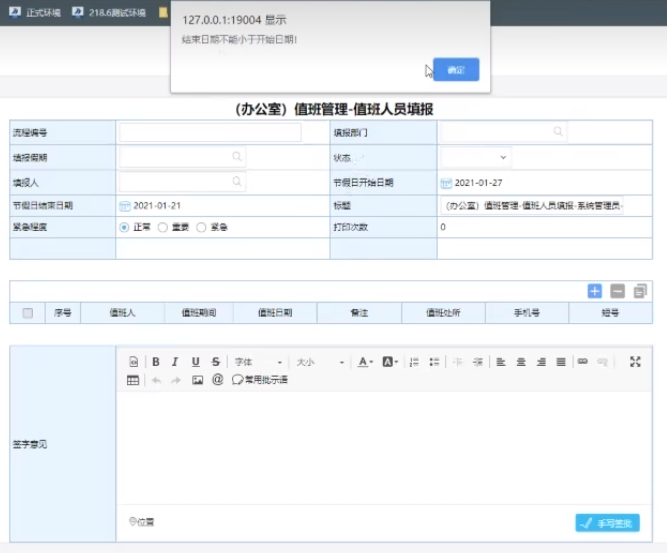Remove hyperlink using unlink icon
667x553 pixels.
tap(603, 362)
